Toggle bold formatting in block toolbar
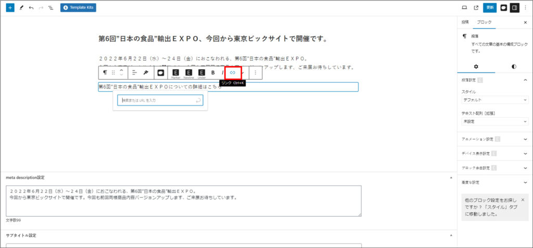 [213, 72]
